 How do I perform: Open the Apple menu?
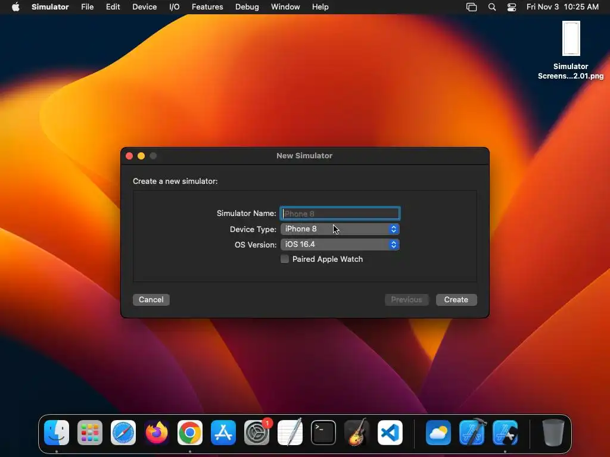pyautogui.click(x=15, y=7)
